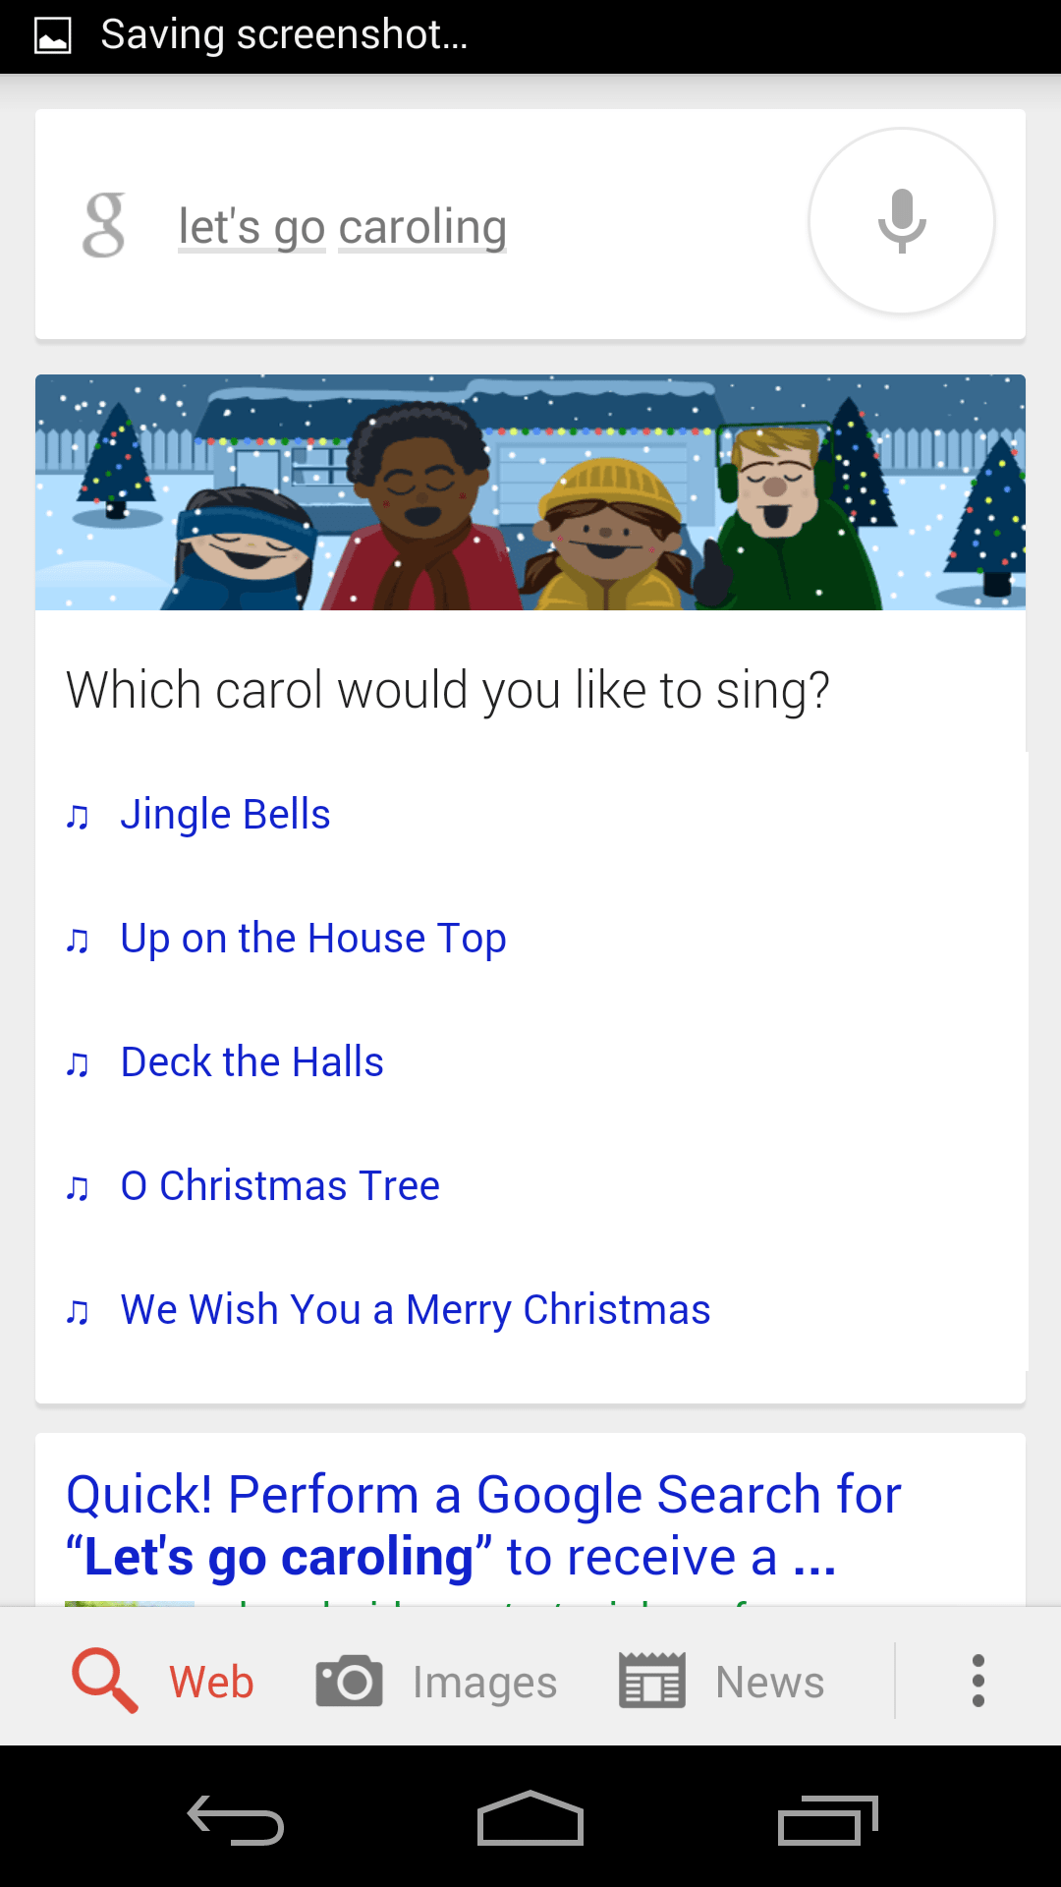Image resolution: width=1061 pixels, height=1887 pixels.
Task: Tap the screenshot notification icon
Action: (x=53, y=36)
